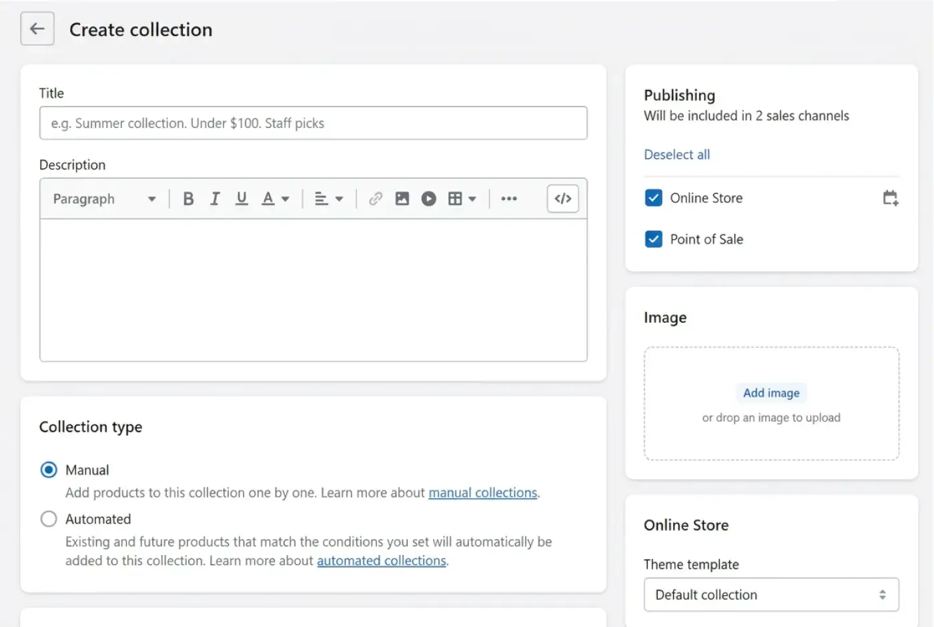The image size is (934, 627).
Task: Open the more formatting options menu
Action: (x=509, y=198)
